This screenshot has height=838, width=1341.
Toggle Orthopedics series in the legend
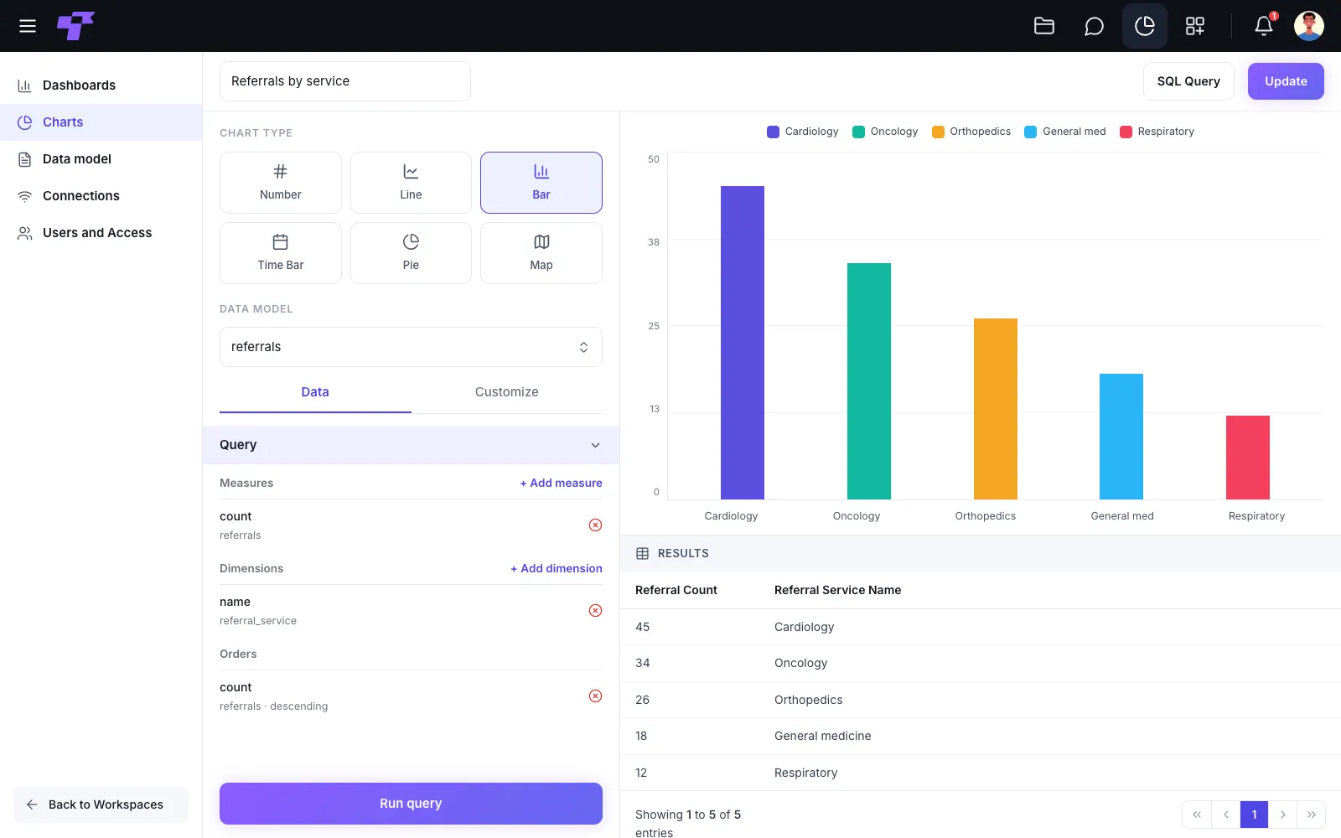pos(971,132)
